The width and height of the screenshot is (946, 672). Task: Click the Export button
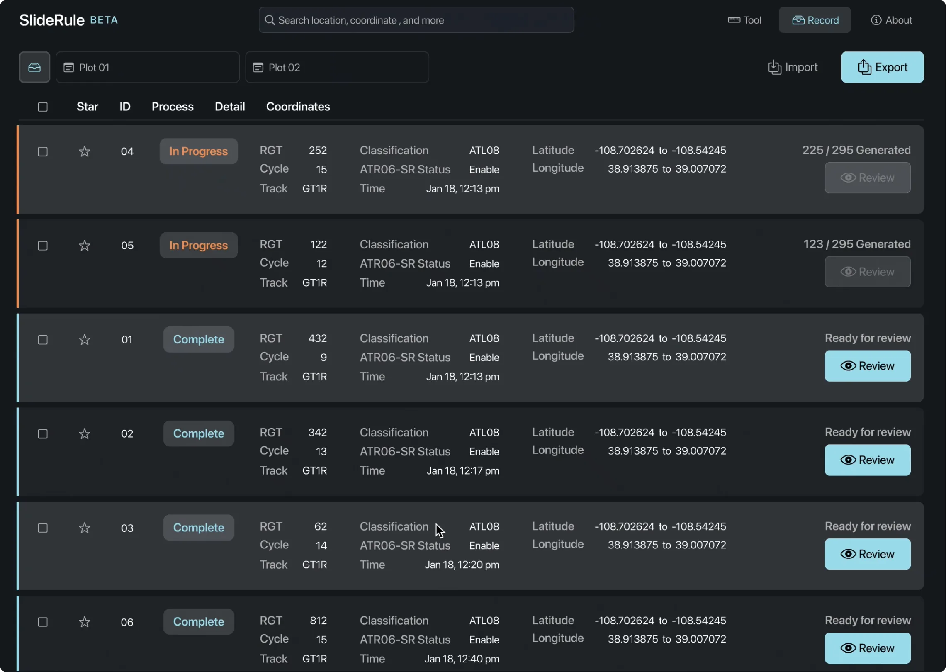pyautogui.click(x=882, y=67)
